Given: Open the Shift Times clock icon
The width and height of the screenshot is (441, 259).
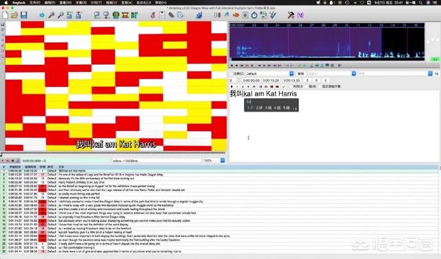Looking at the screenshot, I should (254, 15).
